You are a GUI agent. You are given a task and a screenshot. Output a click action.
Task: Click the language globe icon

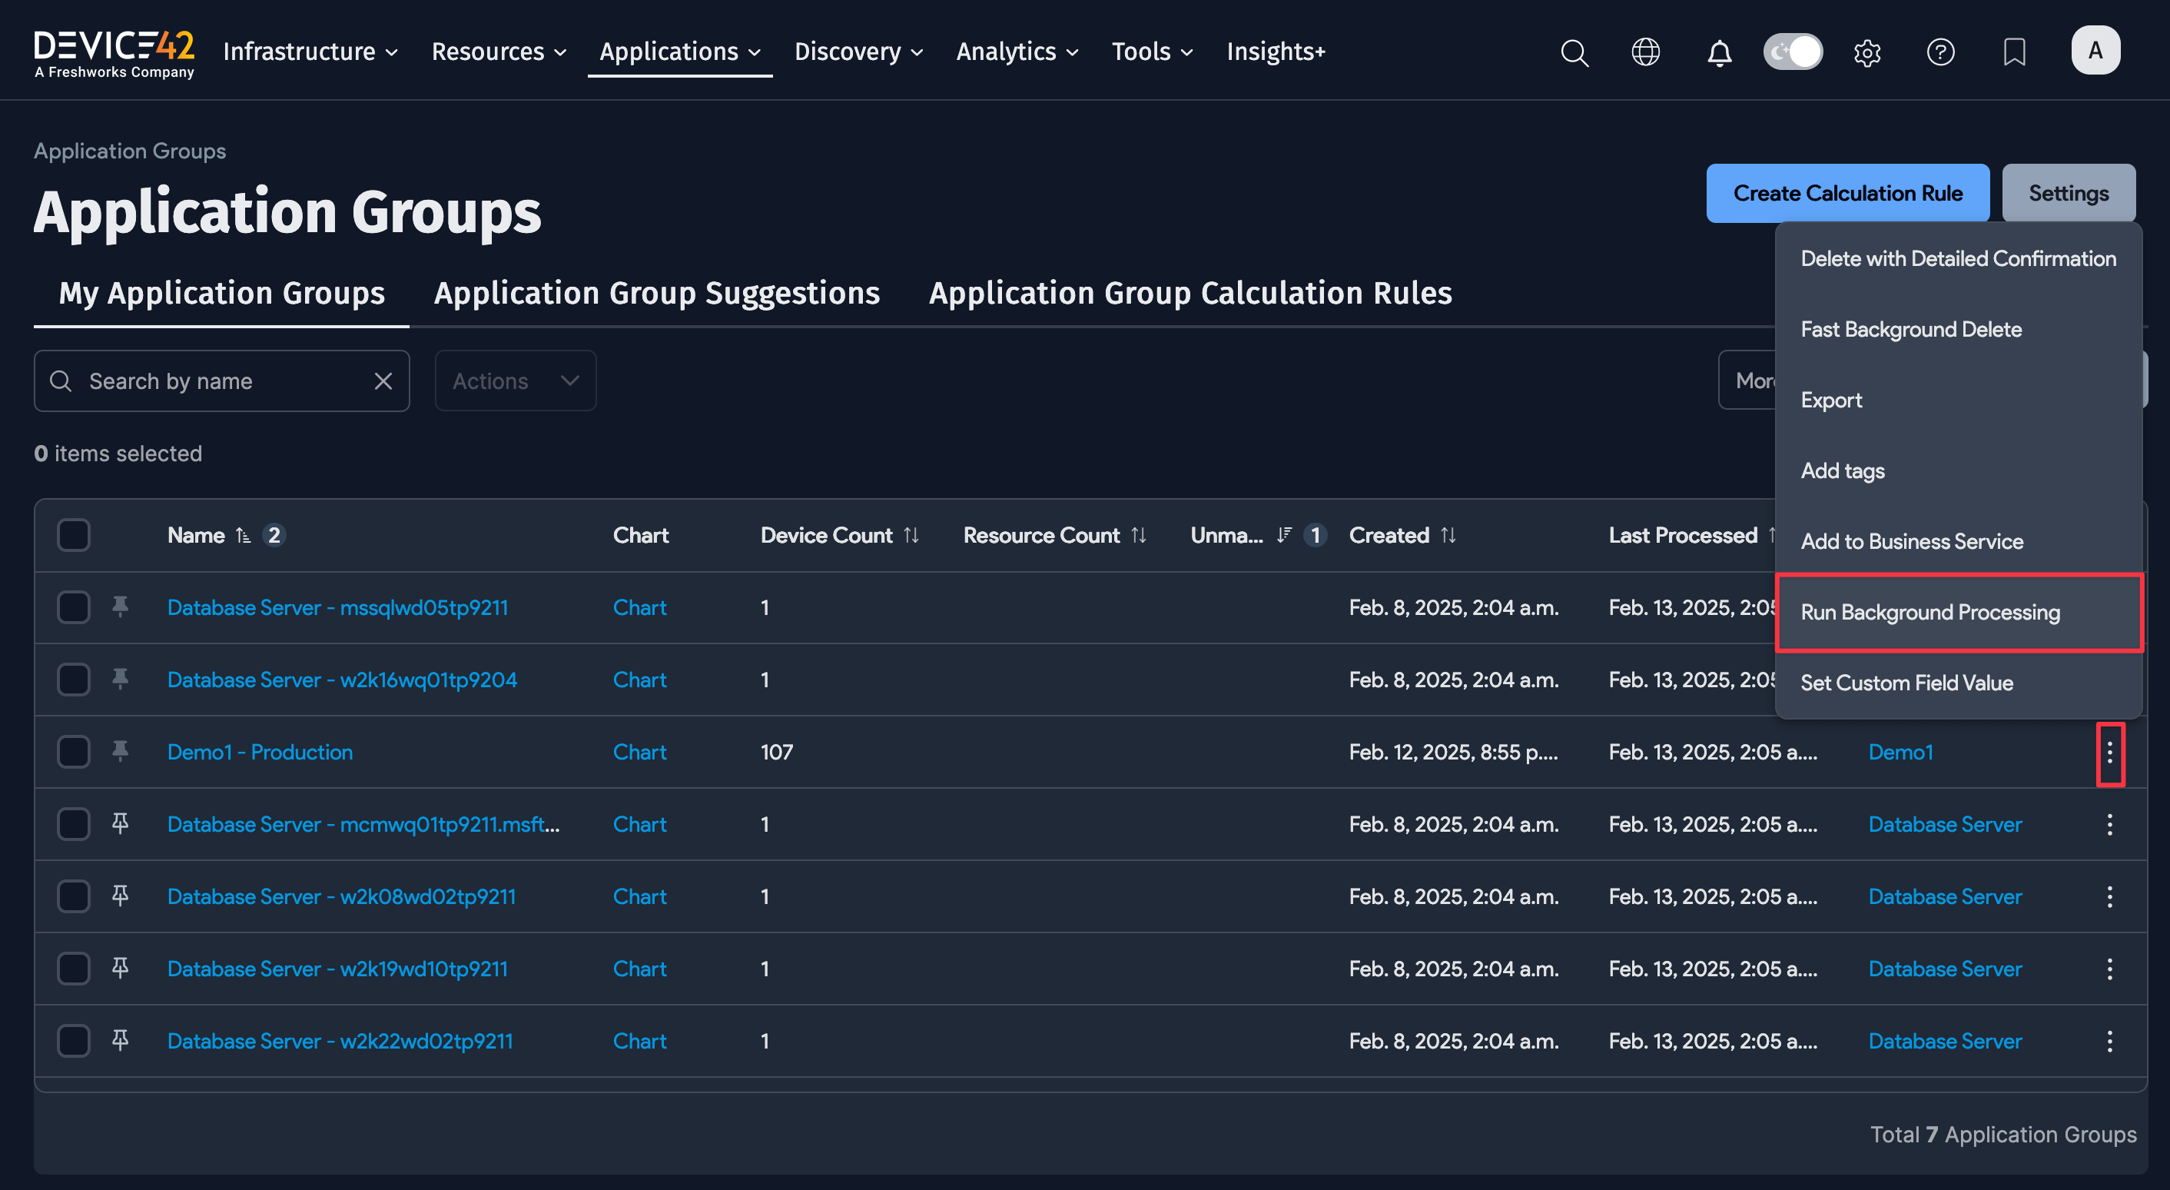pos(1645,52)
